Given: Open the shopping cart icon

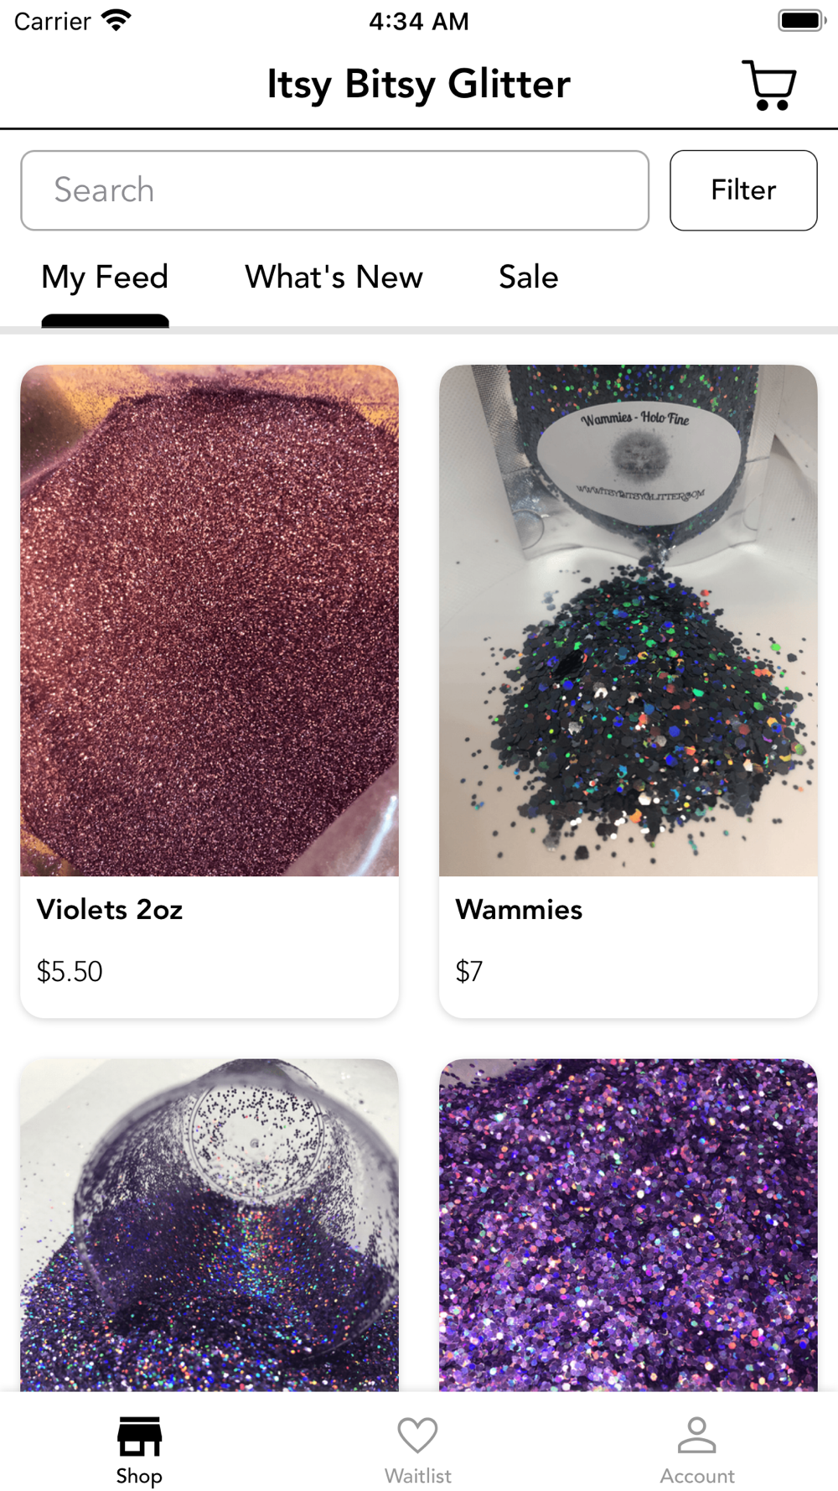Looking at the screenshot, I should point(768,85).
